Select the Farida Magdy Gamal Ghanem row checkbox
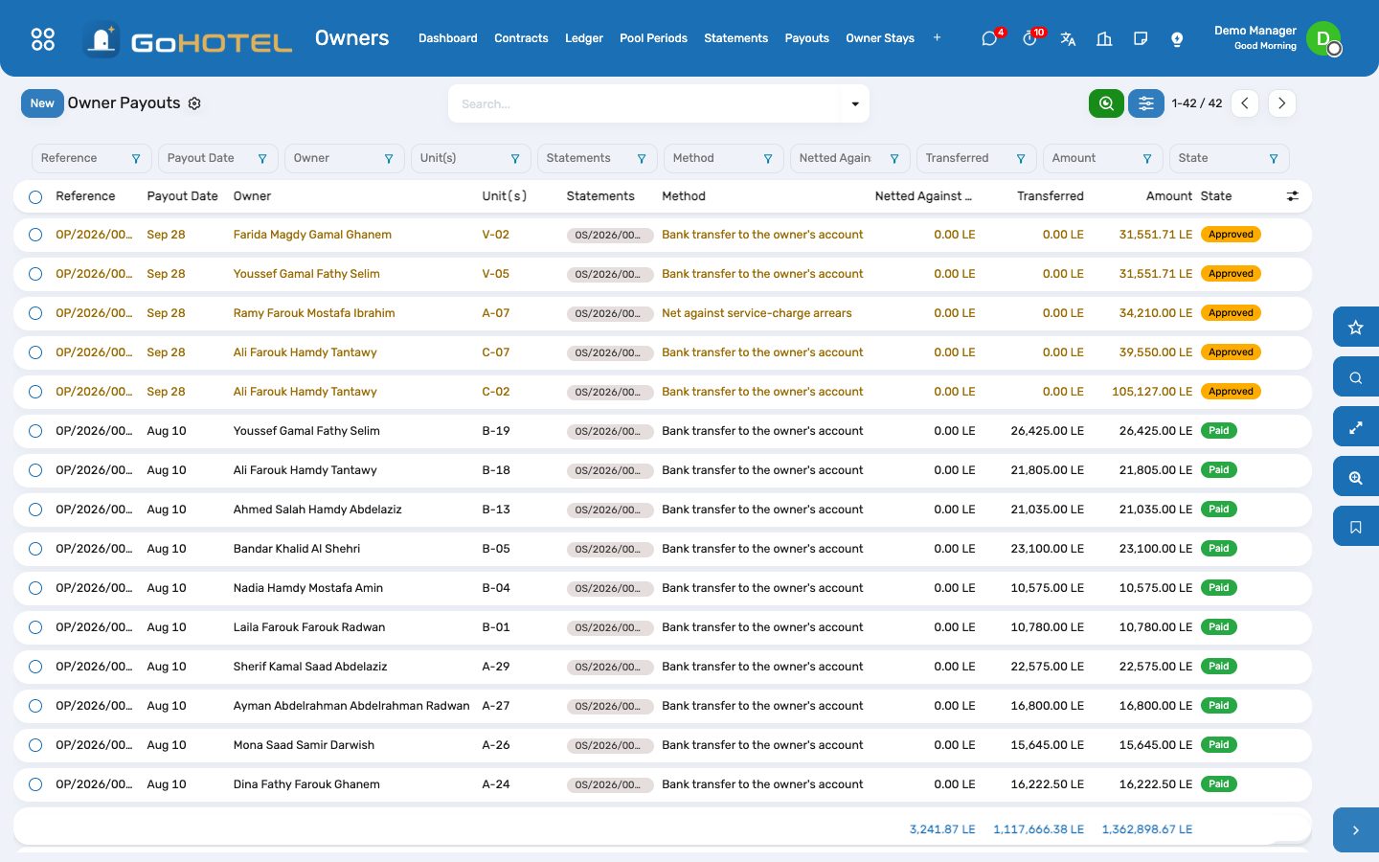 click(35, 235)
